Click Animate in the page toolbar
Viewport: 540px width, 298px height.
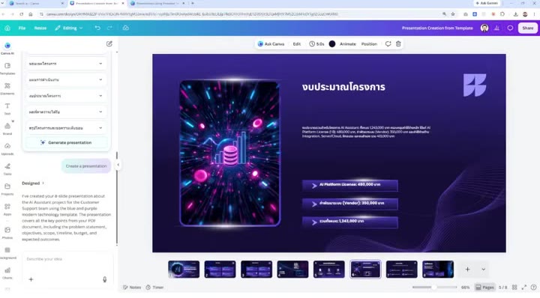click(348, 44)
